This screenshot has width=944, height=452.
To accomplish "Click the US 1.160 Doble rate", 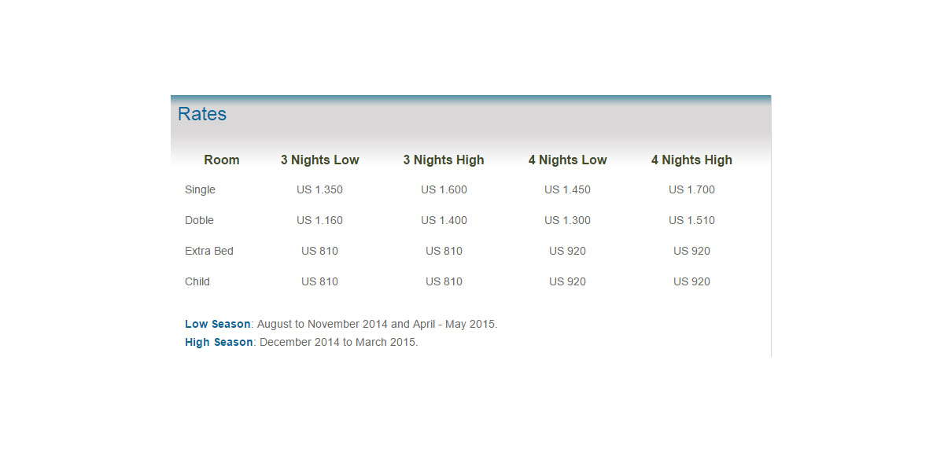I will pos(319,220).
